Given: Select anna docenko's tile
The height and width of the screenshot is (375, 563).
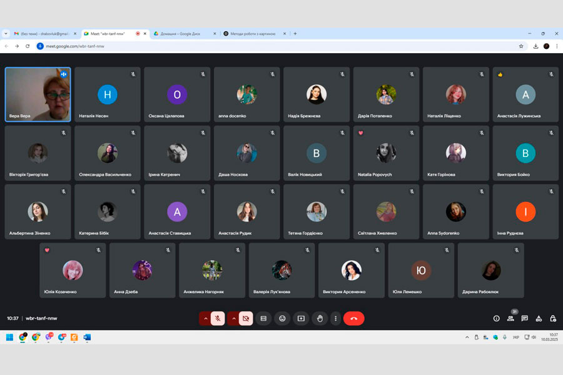Looking at the screenshot, I should pos(246,94).
